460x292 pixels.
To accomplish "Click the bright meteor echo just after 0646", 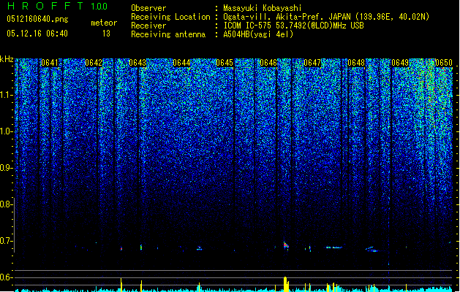I will (286, 245).
